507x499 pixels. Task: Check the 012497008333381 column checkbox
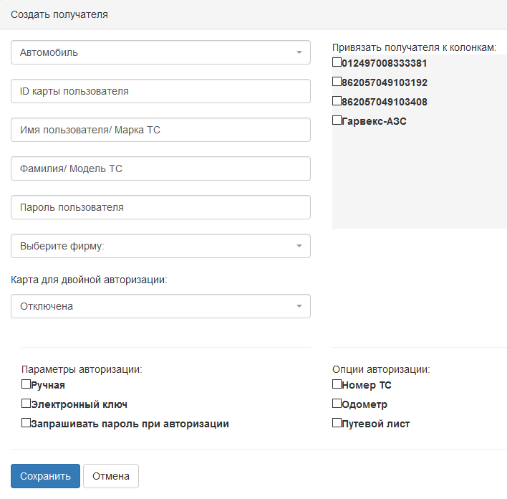pos(337,62)
